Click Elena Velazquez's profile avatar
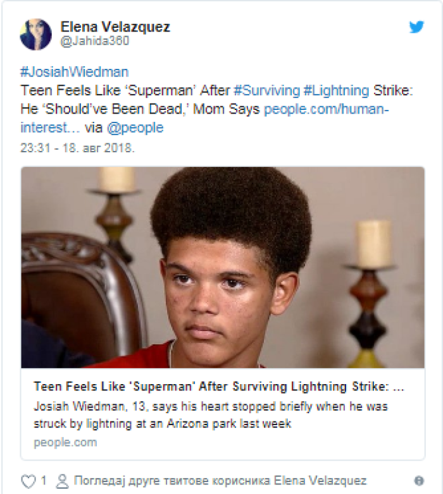The image size is (443, 494). tap(35, 33)
